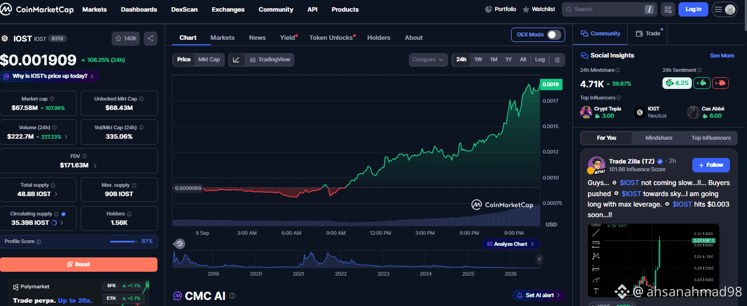Click the calendar history icon under chart
The height and width of the screenshot is (306, 747).
click(179, 244)
